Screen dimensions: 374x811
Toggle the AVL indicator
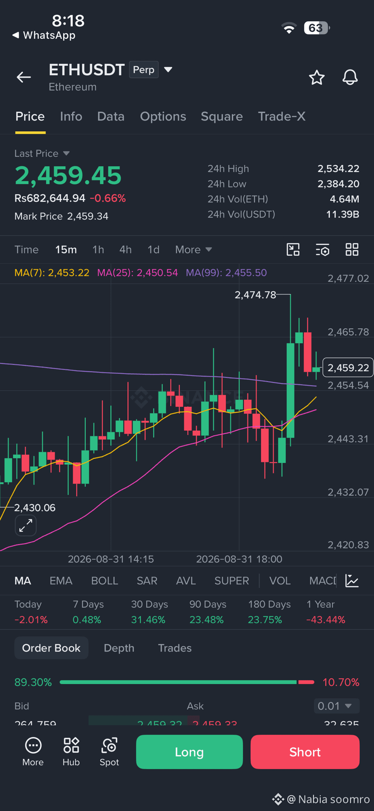(x=186, y=581)
